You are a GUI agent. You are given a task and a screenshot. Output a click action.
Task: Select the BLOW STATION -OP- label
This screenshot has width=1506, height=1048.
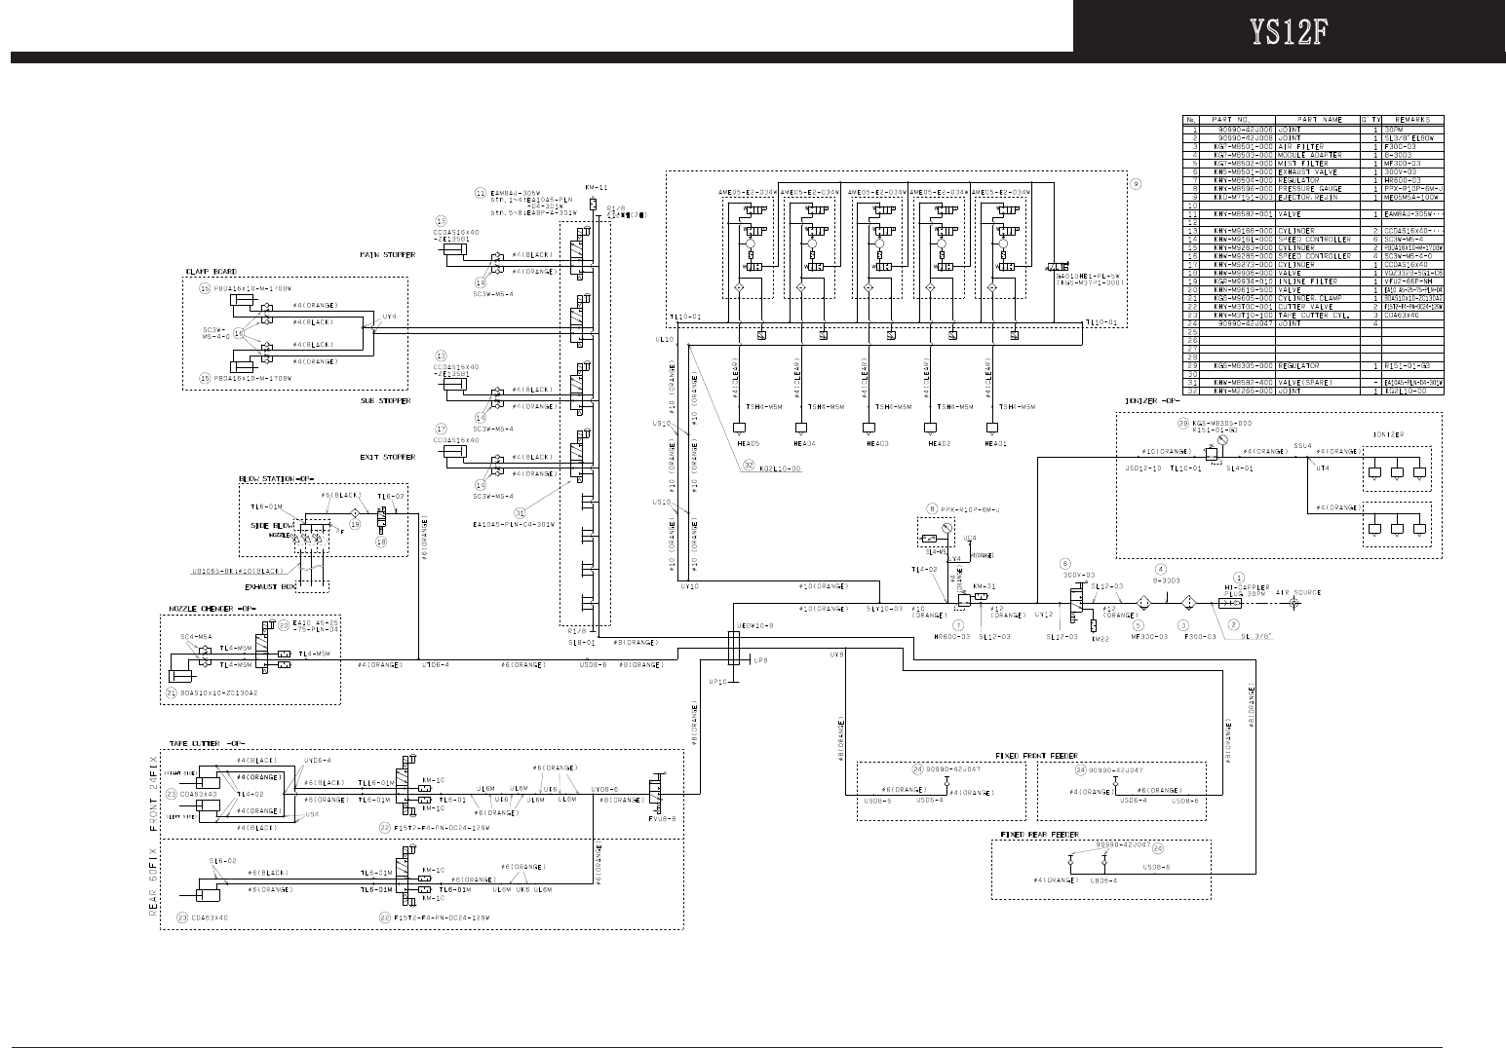(x=276, y=478)
